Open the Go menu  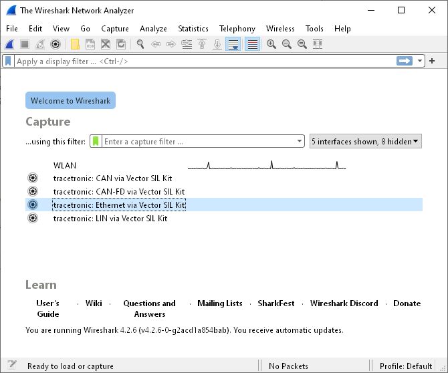(x=85, y=29)
